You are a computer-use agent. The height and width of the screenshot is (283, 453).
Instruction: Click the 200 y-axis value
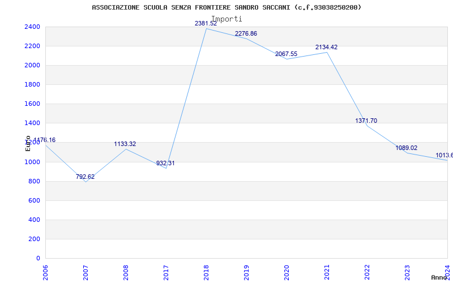coord(35,239)
